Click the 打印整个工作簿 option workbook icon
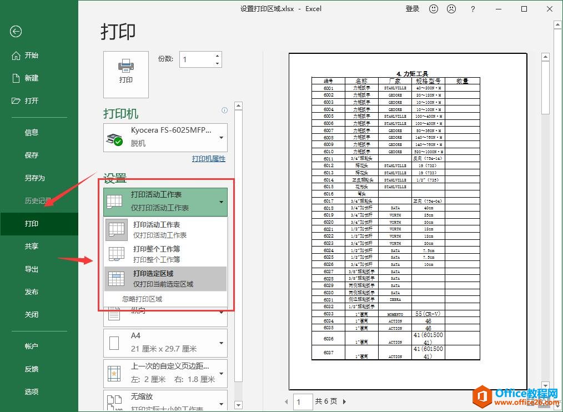This screenshot has height=412, width=563. coord(117,254)
